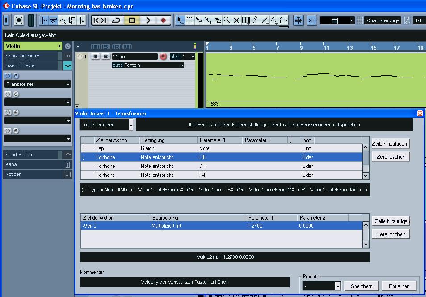
Task: Show the Event Info line icon
Action: (53, 20)
